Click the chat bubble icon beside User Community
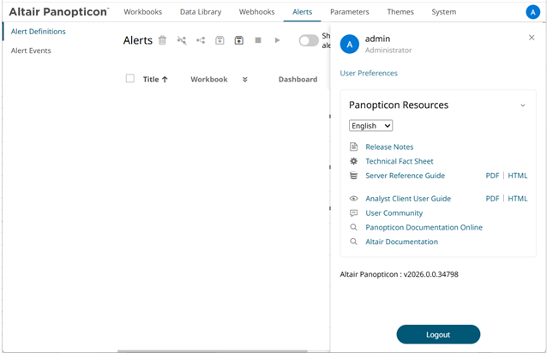Viewport: 547px width, 353px height. coord(354,213)
